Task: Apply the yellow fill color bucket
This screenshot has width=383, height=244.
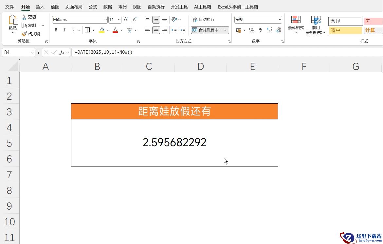Action: [102, 30]
